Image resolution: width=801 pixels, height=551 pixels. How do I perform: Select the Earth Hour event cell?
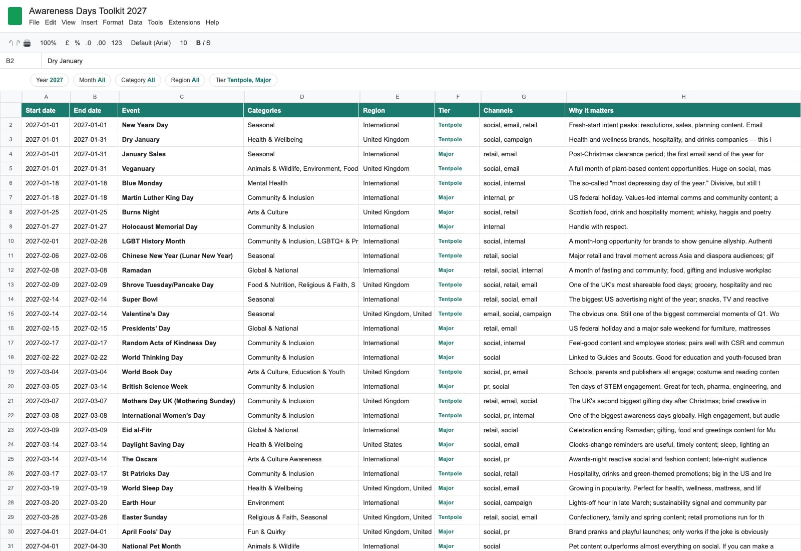181,503
